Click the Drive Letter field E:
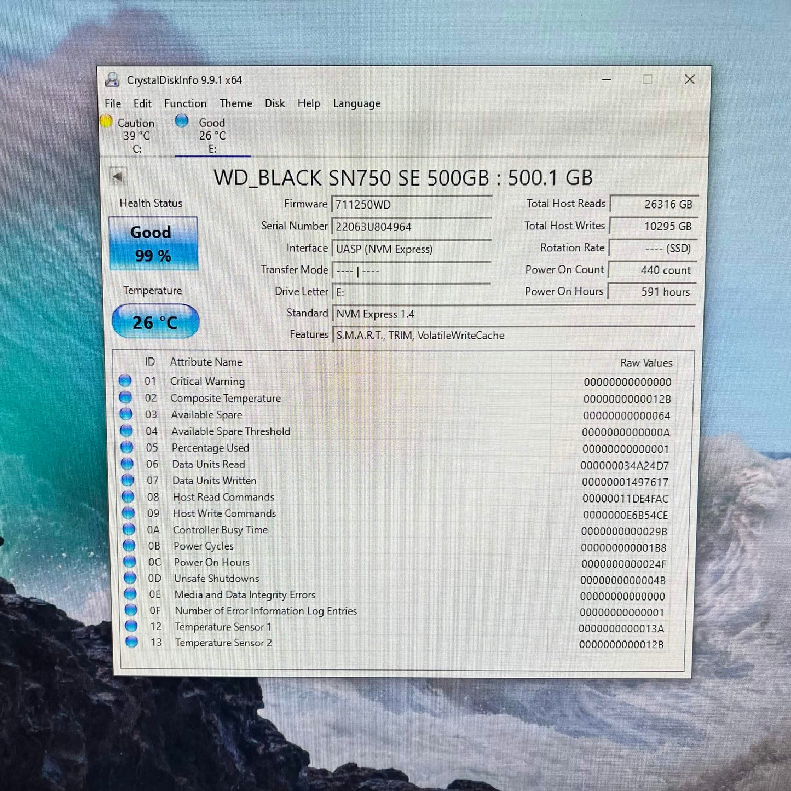The image size is (791, 791). [411, 292]
